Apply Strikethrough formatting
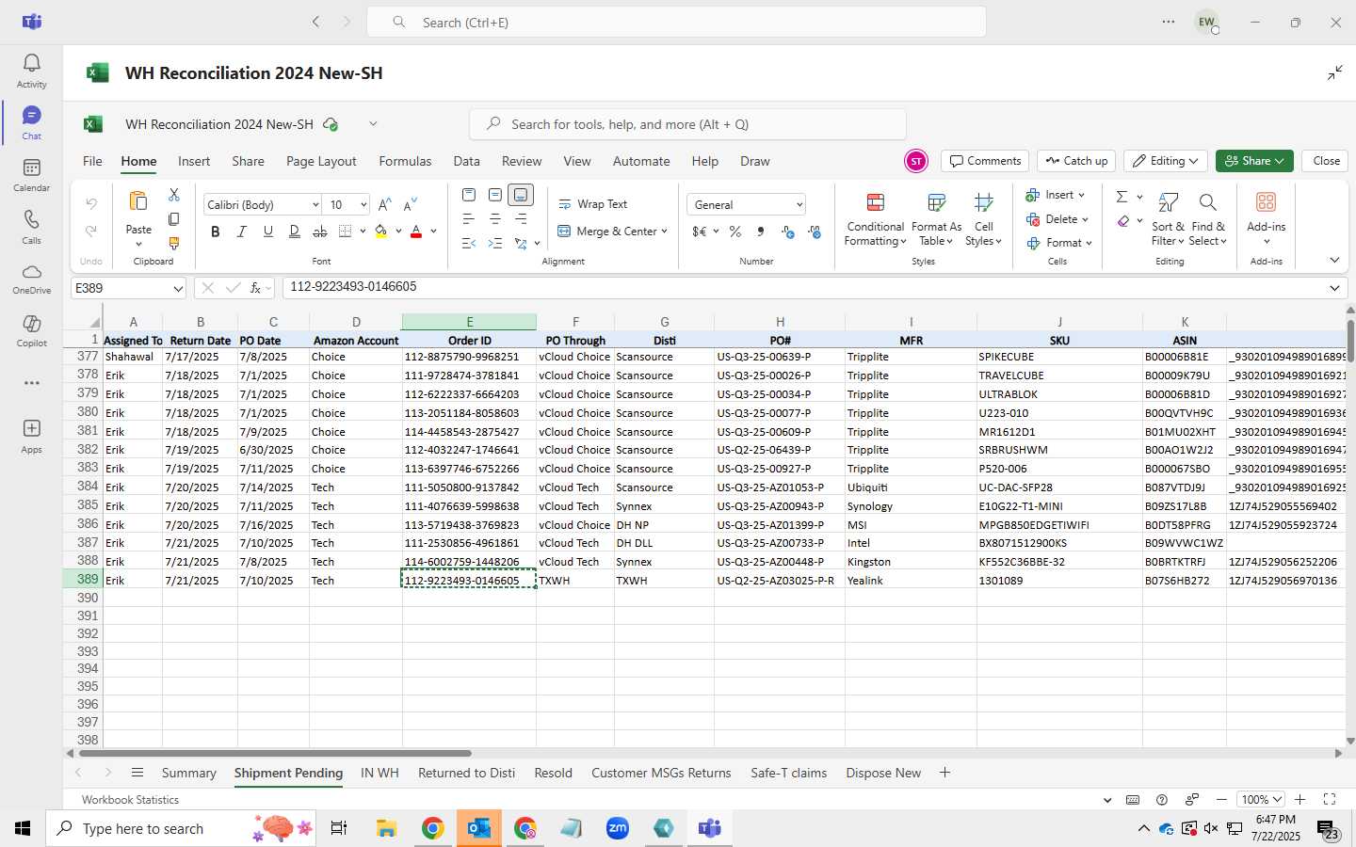 tap(320, 232)
